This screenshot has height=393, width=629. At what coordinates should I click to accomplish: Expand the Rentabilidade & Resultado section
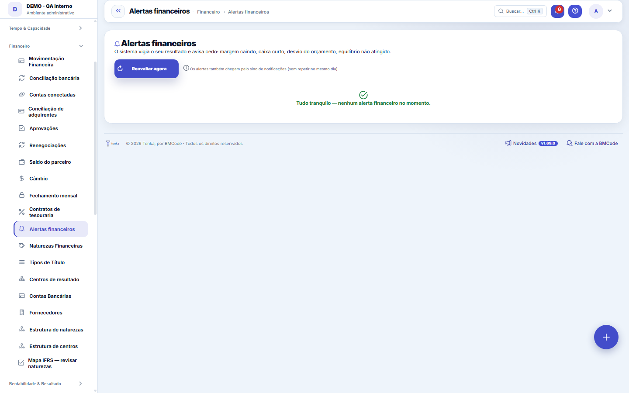46,384
